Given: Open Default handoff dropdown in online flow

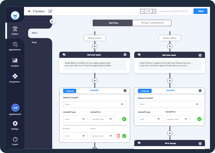Looking at the screenshot, I should point(95,104).
